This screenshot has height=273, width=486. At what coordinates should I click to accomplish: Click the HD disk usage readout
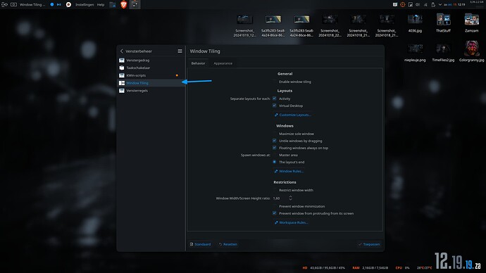323,268
